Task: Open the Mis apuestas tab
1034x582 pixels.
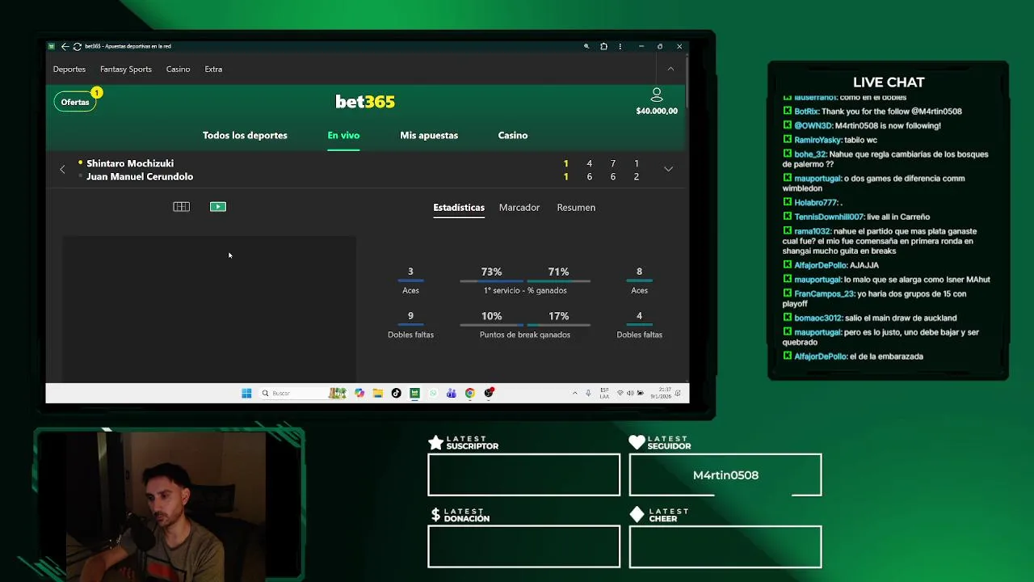Action: [x=429, y=135]
